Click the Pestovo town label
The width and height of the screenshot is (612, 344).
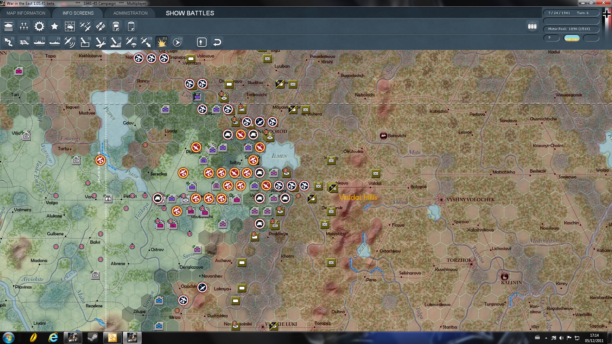477,114
